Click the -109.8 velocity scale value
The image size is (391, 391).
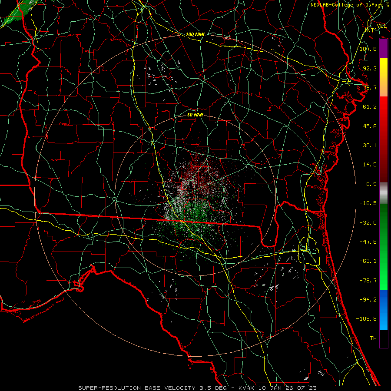[x=366, y=319]
